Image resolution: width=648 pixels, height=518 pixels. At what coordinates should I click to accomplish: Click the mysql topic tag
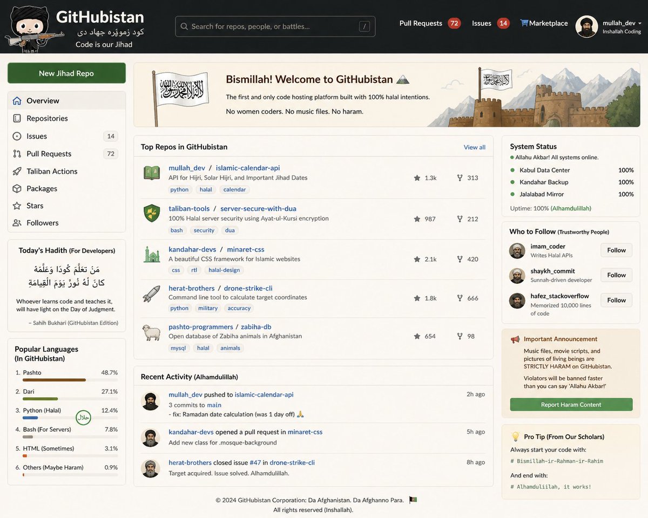tap(178, 348)
